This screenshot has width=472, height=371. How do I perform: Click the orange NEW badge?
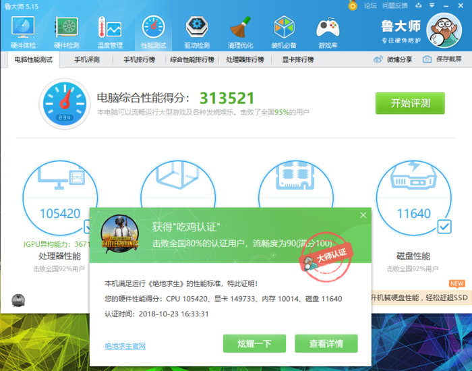click(457, 283)
